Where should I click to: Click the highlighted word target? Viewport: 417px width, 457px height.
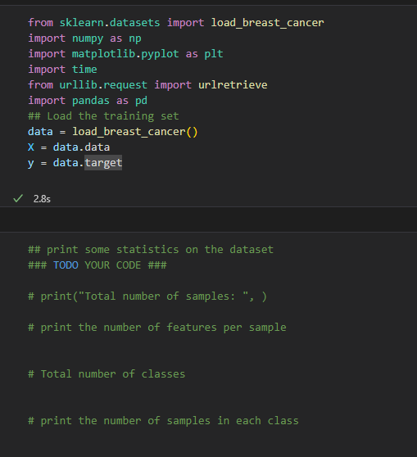pos(103,163)
